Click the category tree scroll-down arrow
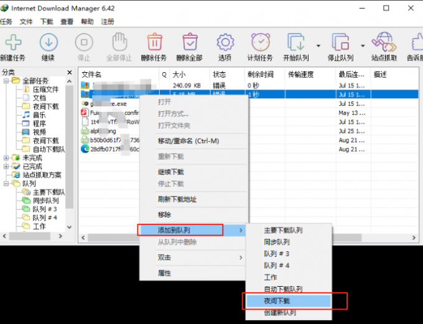The height and width of the screenshot is (324, 423). pos(69,227)
